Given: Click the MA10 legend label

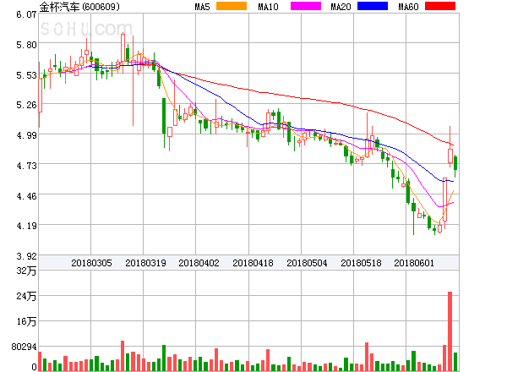Looking at the screenshot, I should (x=268, y=7).
